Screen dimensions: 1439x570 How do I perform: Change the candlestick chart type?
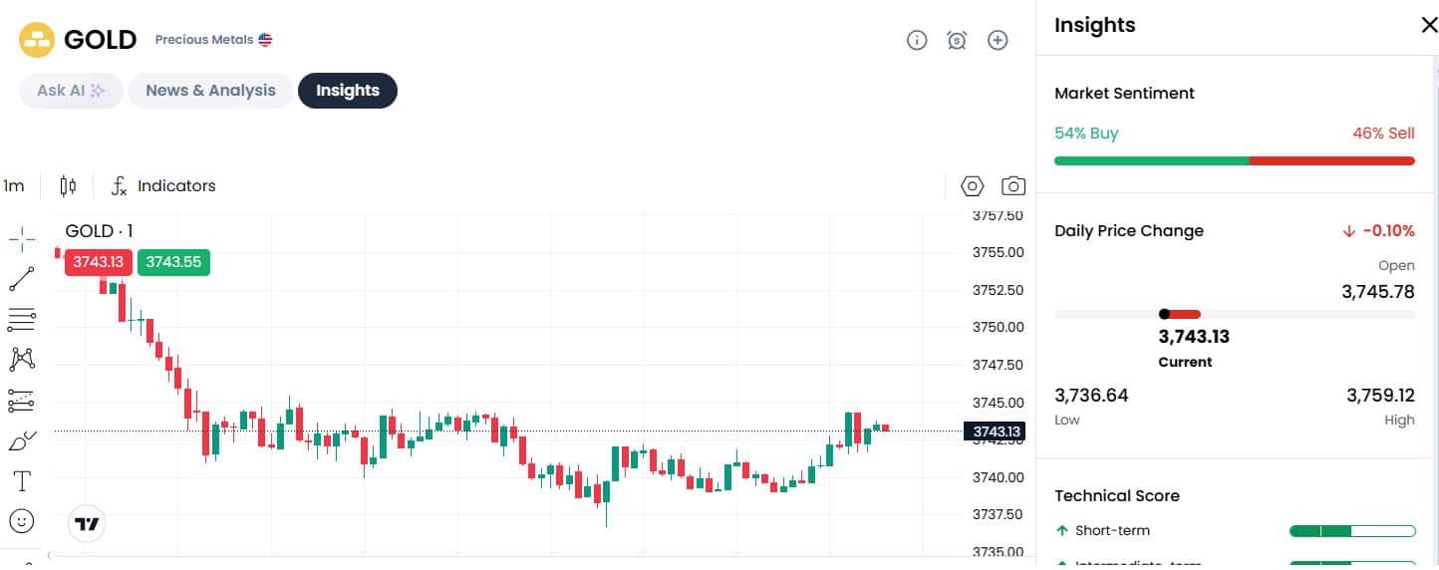[68, 186]
